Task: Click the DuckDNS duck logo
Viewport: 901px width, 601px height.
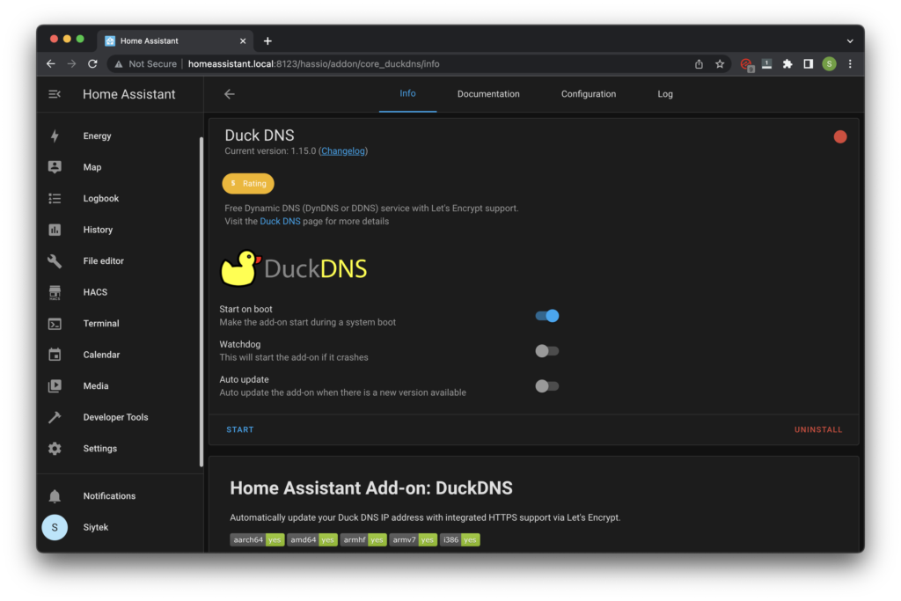Action: coord(294,268)
